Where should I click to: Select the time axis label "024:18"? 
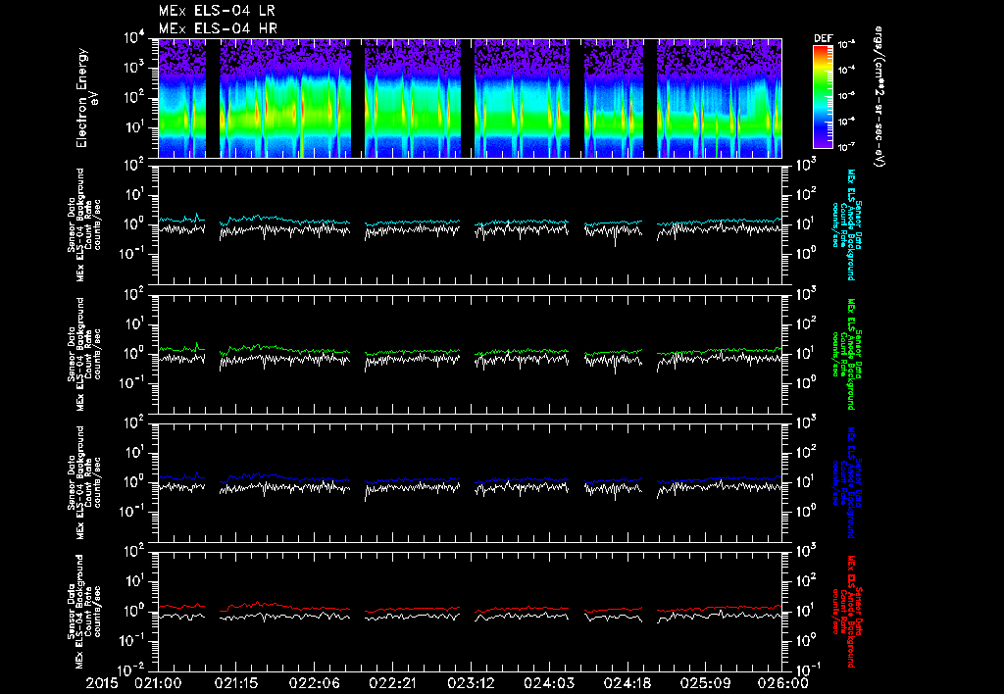(x=627, y=683)
